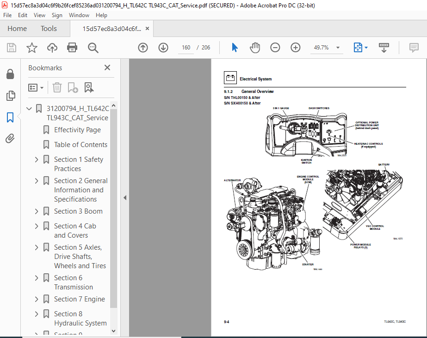Image resolution: width=427 pixels, height=338 pixels.
Task: Expand Section 2 General Information bookmark
Action: pos(37,181)
